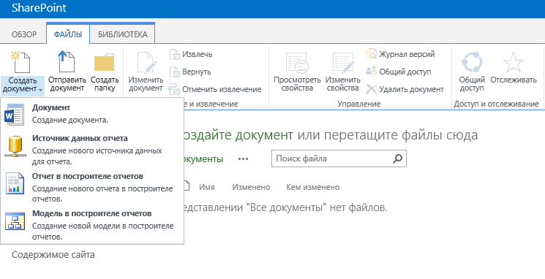Click the Журнал версий icon
This screenshot has height=279, width=545.
(x=371, y=54)
